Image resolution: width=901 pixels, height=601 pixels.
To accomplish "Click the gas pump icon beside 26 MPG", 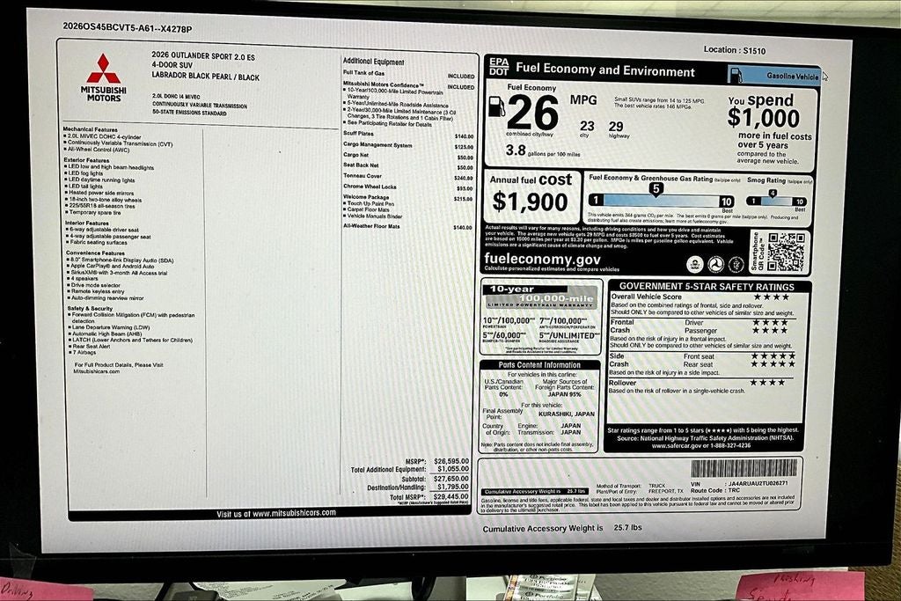I will (496, 106).
